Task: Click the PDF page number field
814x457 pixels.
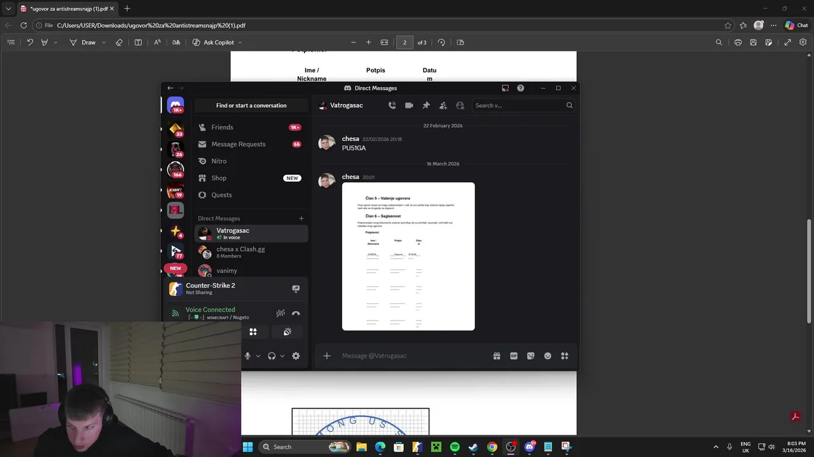Action: pos(404,43)
